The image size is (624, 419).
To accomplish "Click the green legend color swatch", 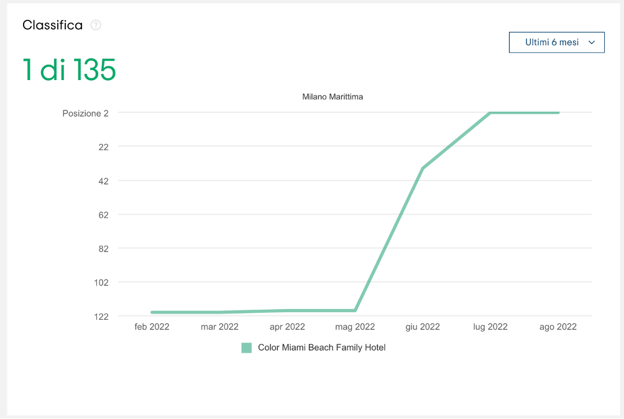I will [x=247, y=348].
